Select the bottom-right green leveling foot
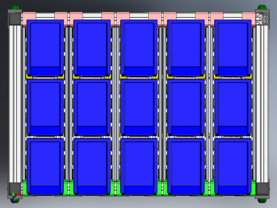 pos(262,201)
